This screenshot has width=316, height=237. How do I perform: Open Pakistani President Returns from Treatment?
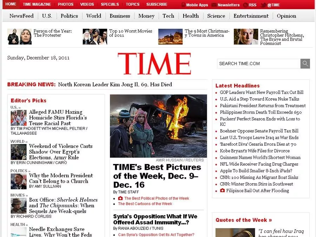click(x=263, y=106)
